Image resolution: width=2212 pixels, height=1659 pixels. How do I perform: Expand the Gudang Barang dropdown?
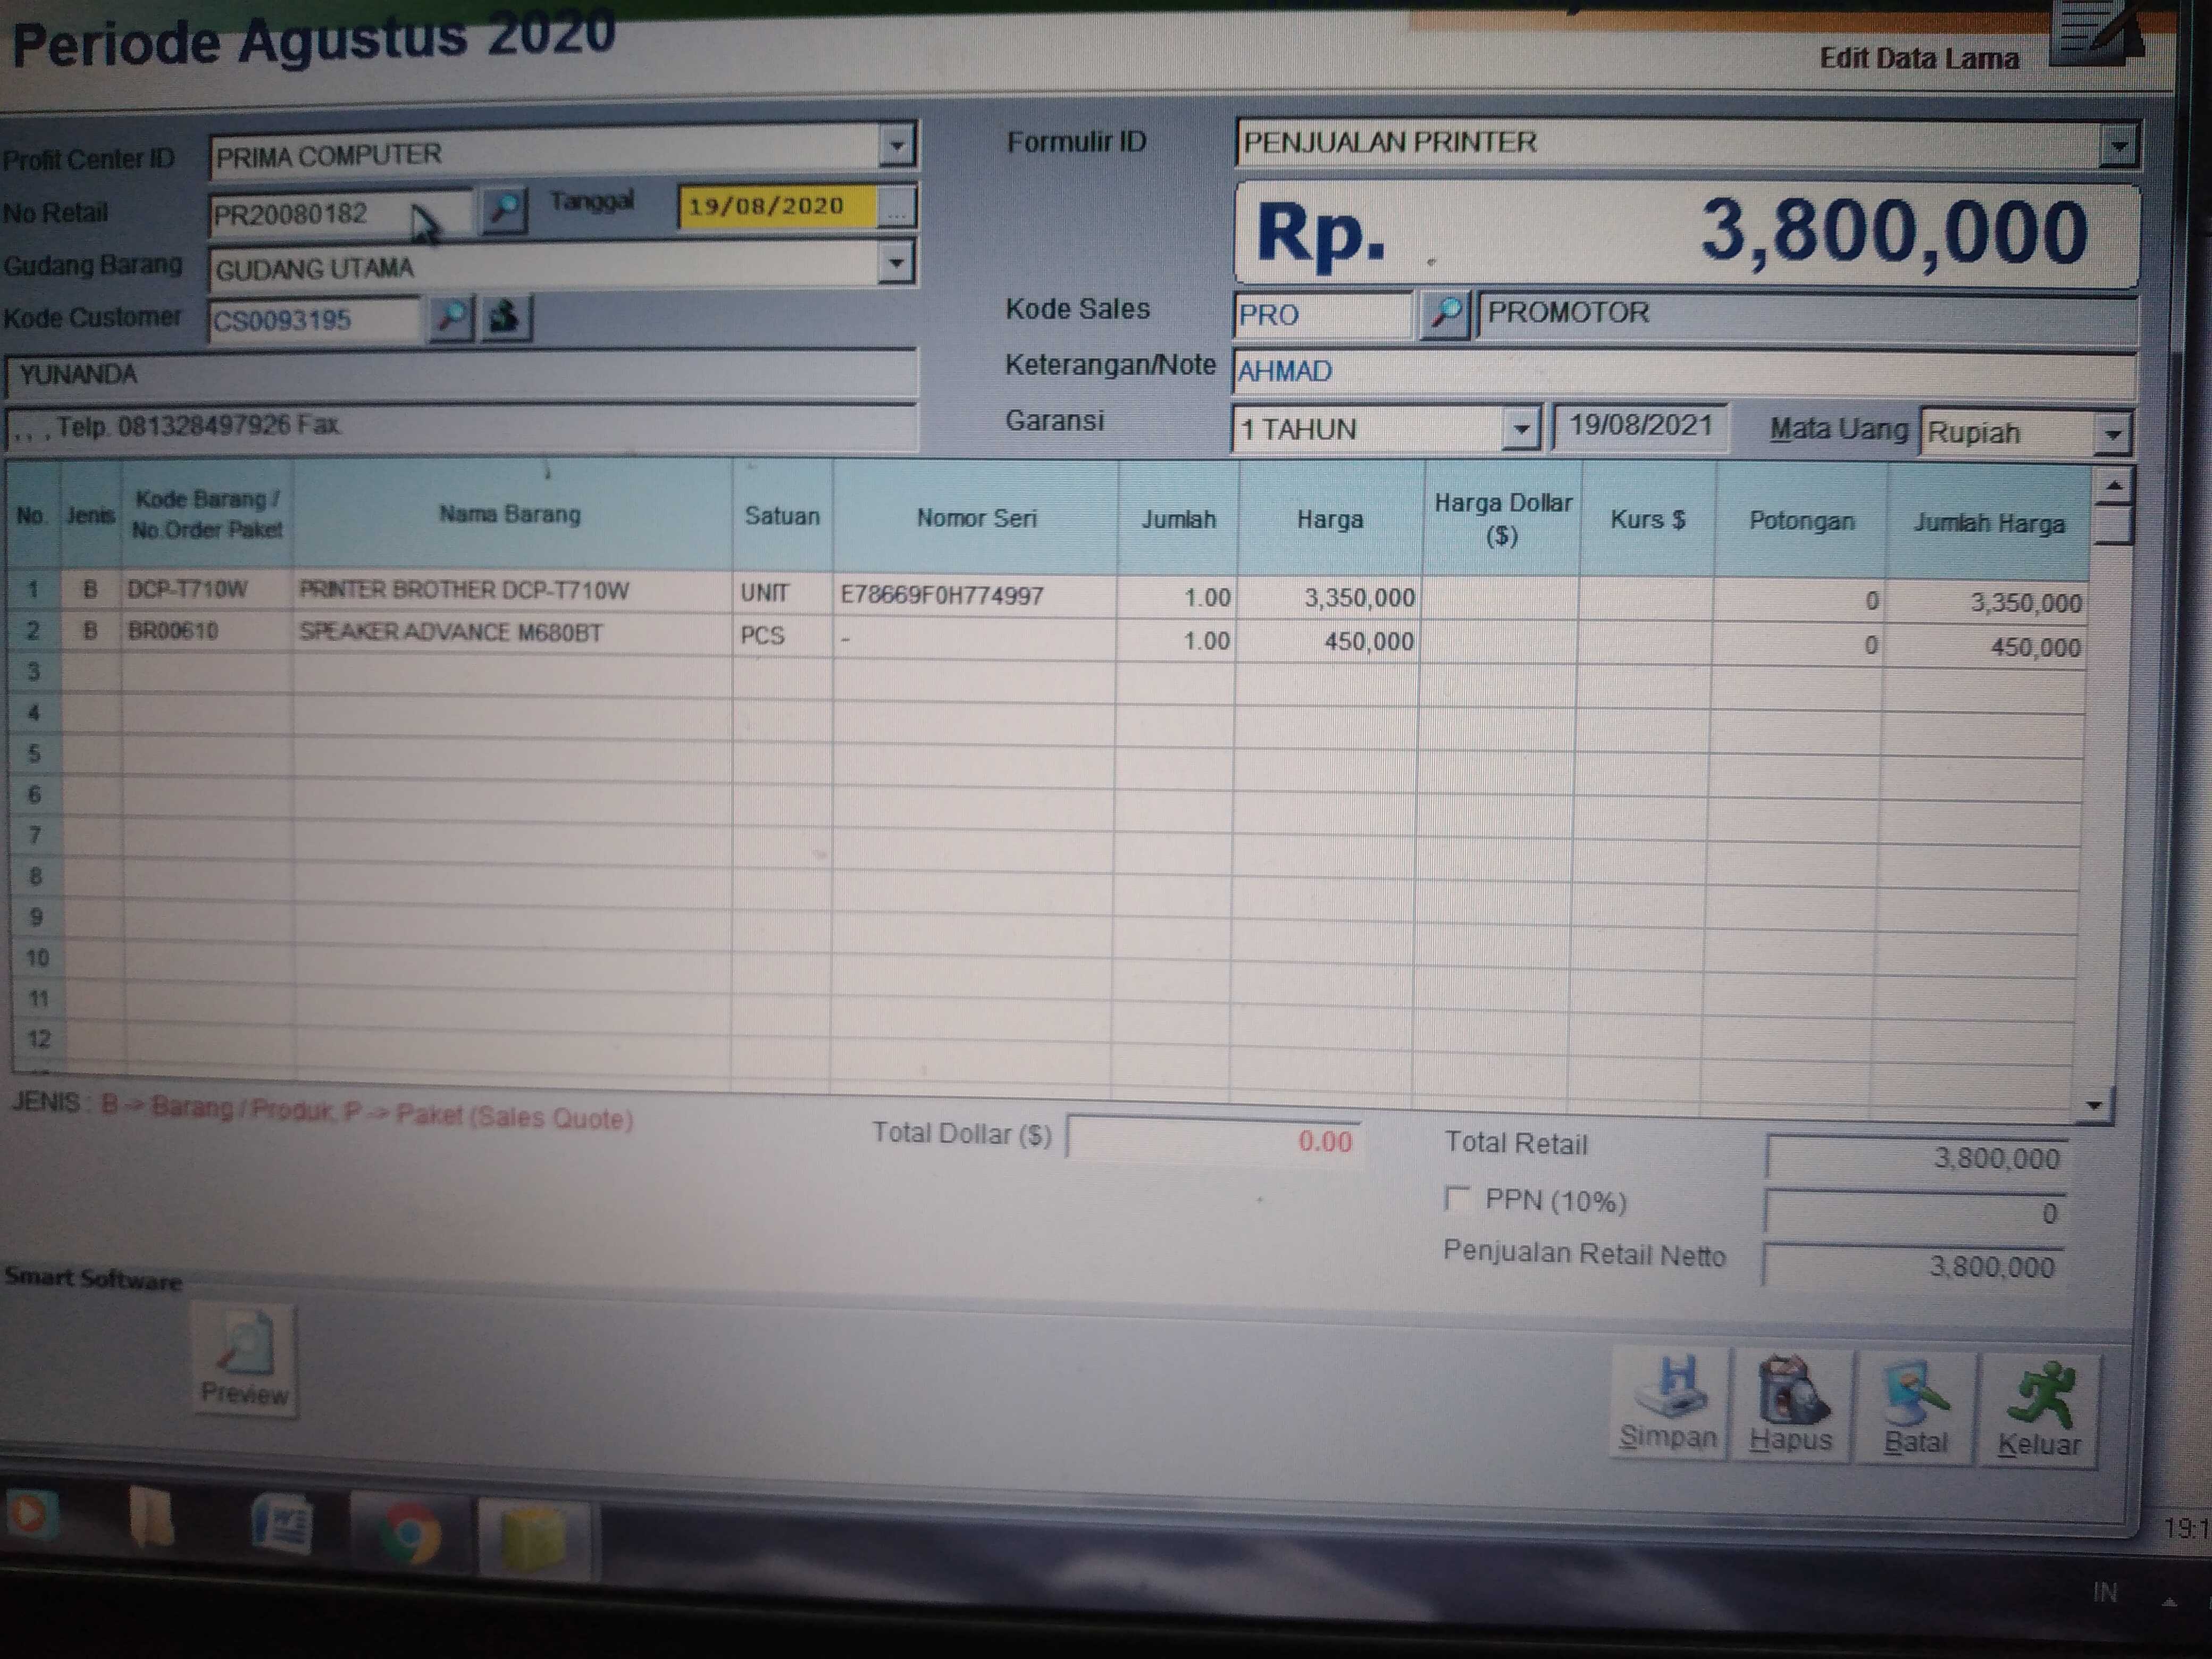point(896,264)
